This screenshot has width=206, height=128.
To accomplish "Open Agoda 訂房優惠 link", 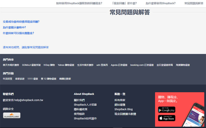I will tap(119, 65).
